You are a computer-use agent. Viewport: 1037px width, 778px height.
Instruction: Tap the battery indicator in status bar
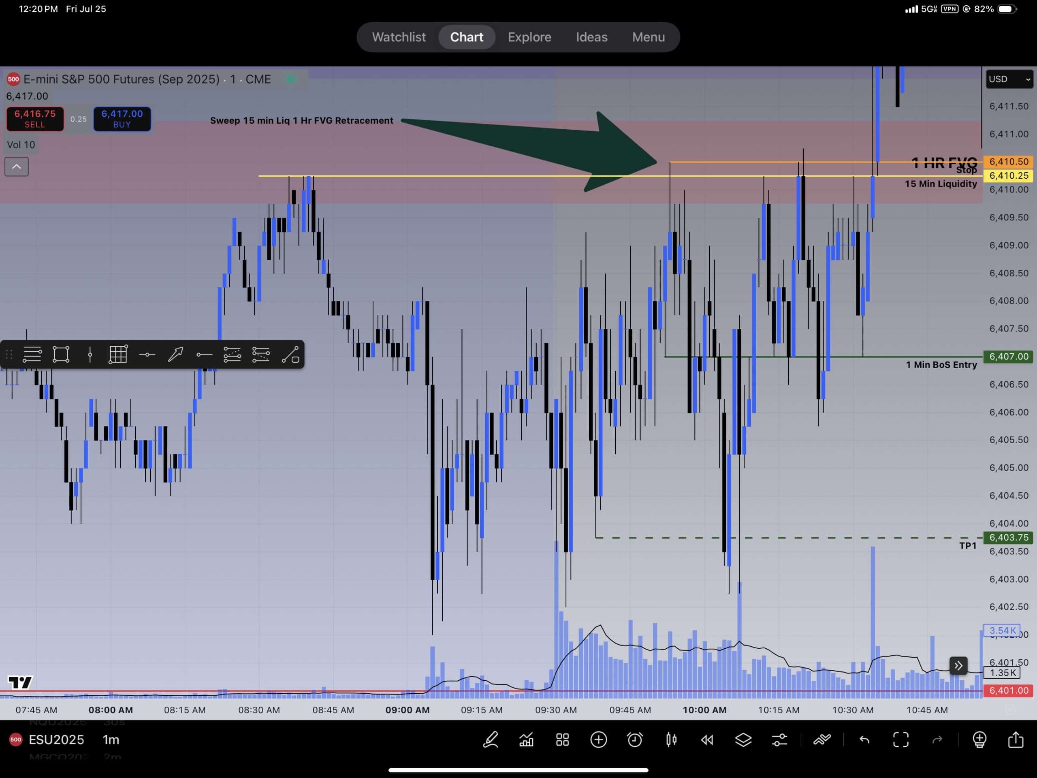coord(1007,9)
